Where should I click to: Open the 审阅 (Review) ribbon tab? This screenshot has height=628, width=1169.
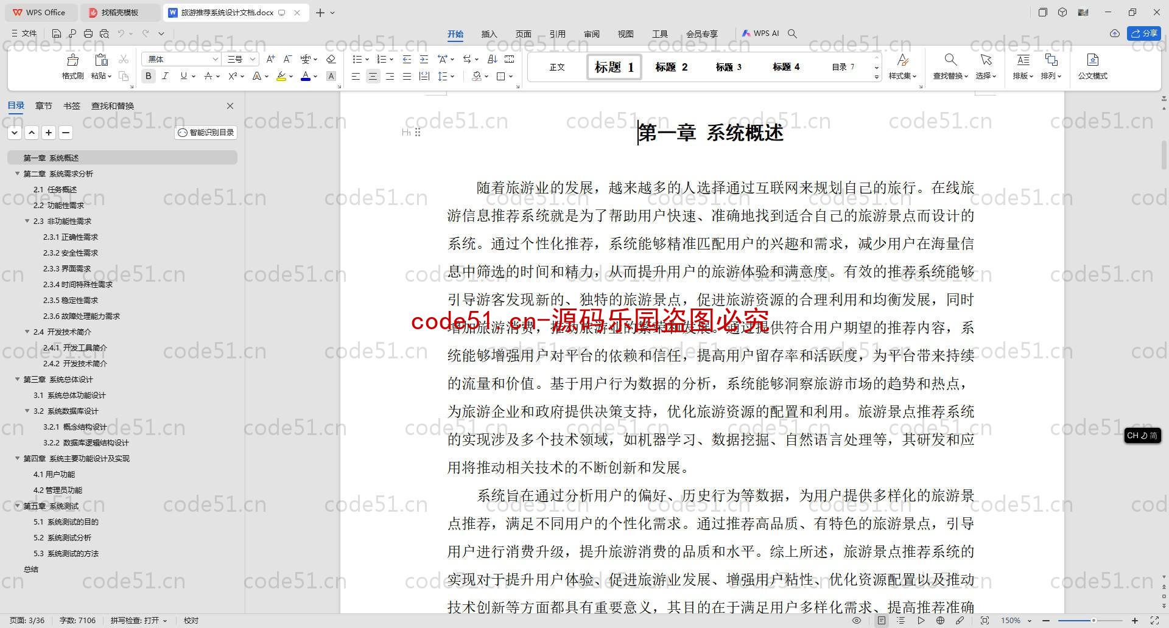591,34
